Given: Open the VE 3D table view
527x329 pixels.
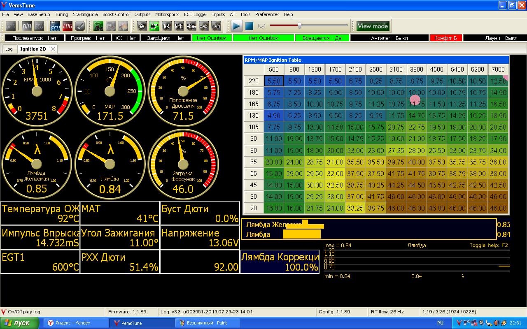Looking at the screenshot, I should pos(142,26).
